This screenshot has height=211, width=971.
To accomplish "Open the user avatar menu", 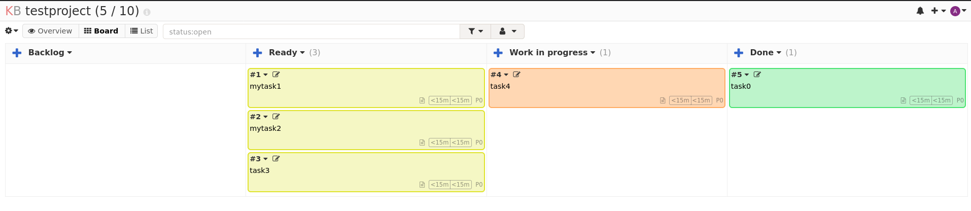I will coord(958,11).
